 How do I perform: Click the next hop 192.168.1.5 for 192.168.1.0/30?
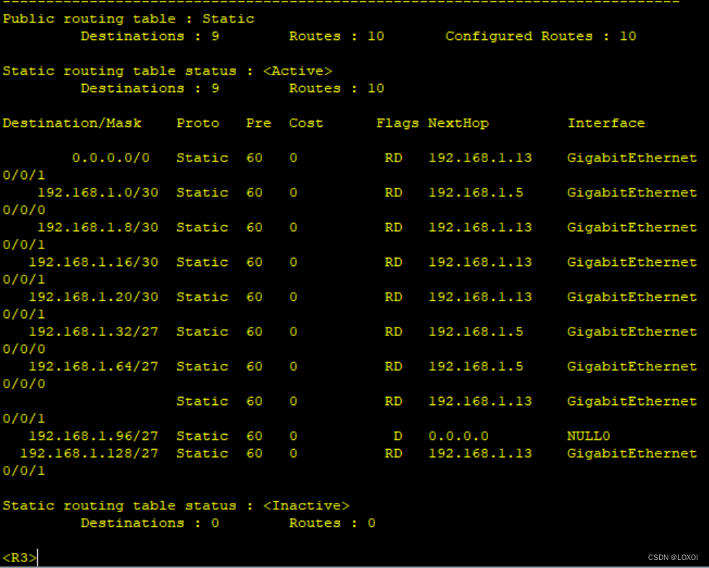coord(476,193)
